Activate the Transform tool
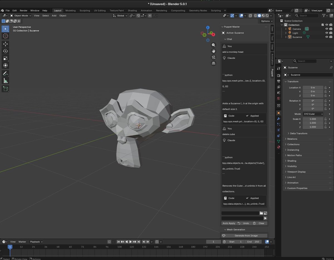 pyautogui.click(x=5, y=65)
